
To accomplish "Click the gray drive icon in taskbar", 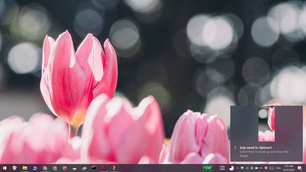I will (74, 168).
